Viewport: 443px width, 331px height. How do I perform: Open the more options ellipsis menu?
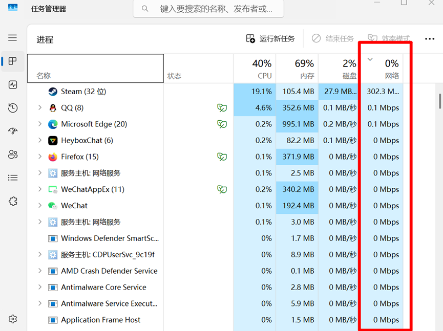point(430,39)
